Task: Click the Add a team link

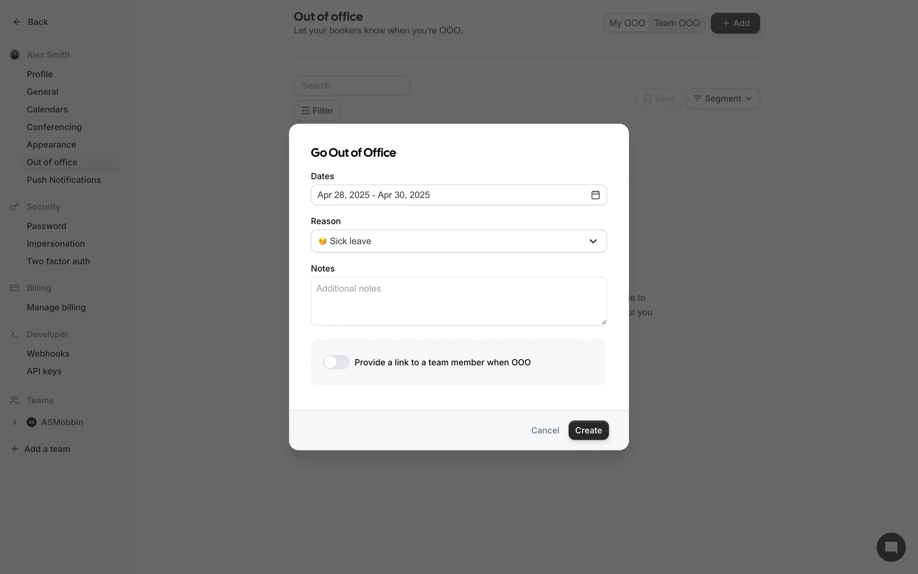Action: [x=47, y=449]
